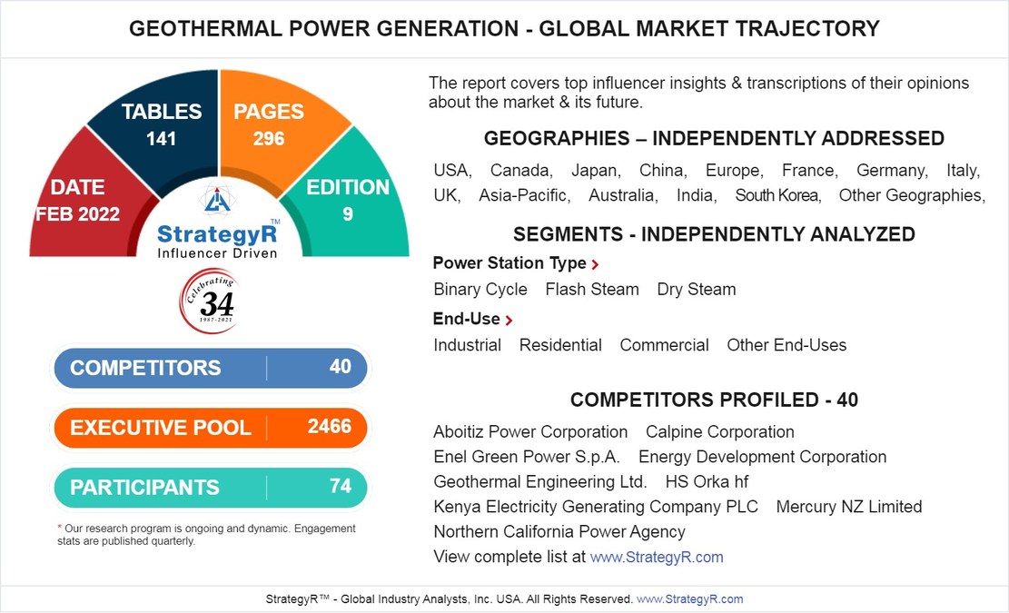Click Mercury NZ Limited competitor
Viewport: 1009px width, 613px height.
tap(849, 508)
